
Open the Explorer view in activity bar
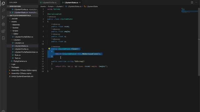pos(3,3)
